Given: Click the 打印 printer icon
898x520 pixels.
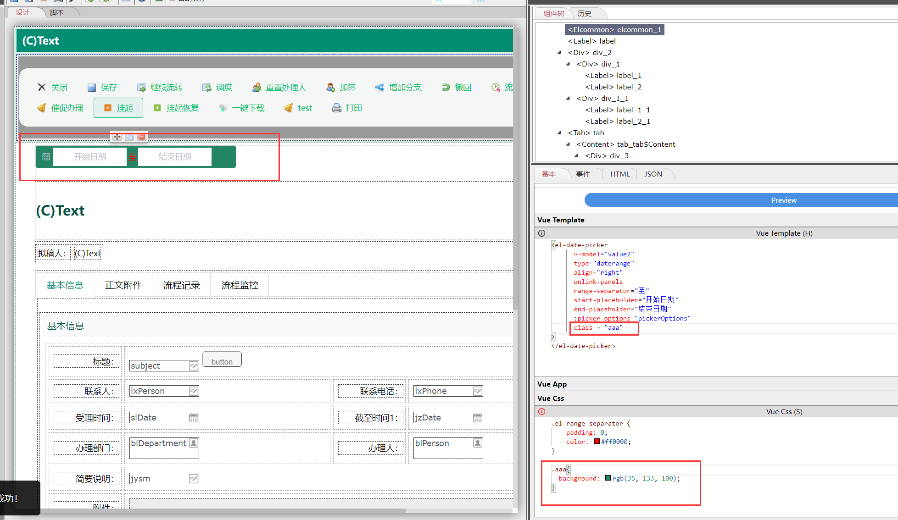Looking at the screenshot, I should [337, 108].
